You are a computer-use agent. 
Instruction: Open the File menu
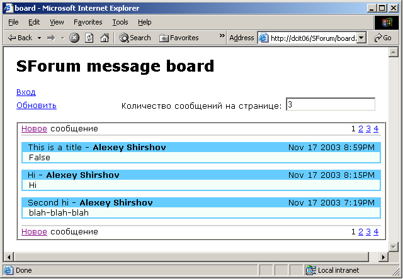(x=13, y=22)
